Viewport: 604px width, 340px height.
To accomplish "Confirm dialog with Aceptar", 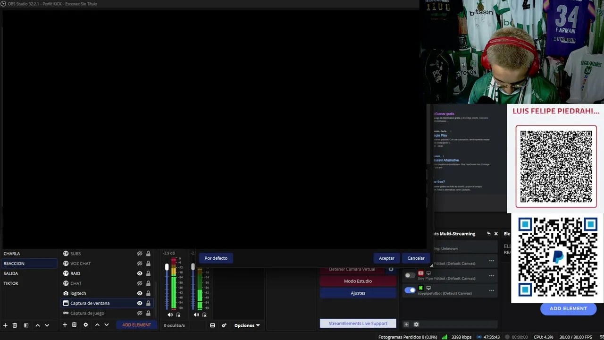I will coord(386,258).
